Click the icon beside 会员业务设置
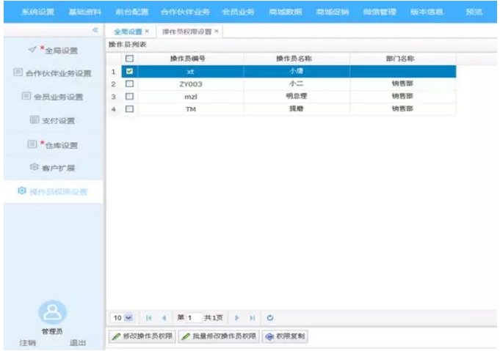500x351 pixels. coord(26,96)
